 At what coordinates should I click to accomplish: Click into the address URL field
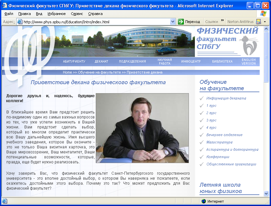96,22
